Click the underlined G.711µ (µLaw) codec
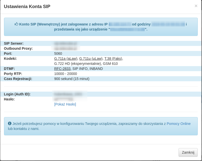The height and width of the screenshot is (161, 202). click(91, 59)
